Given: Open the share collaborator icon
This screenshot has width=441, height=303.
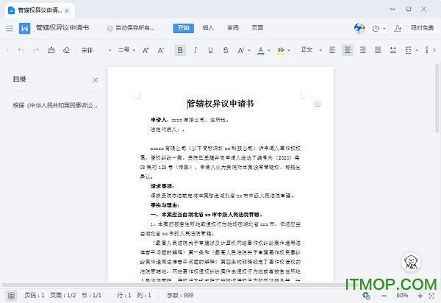Looking at the screenshot, I should pos(398,29).
